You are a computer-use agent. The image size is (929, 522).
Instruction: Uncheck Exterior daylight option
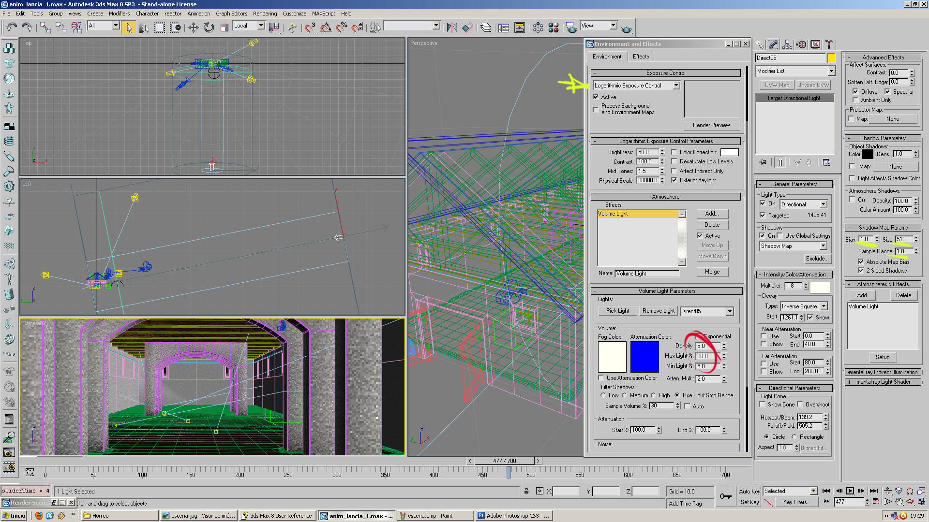click(x=674, y=180)
